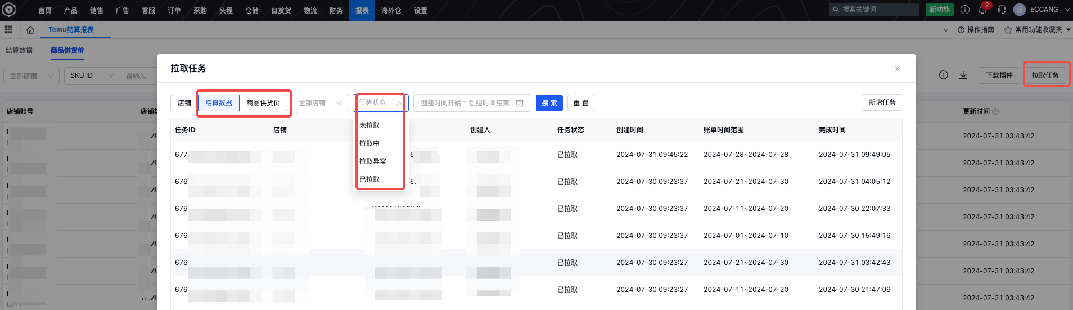Switch to the Temu结算报表 tab
The image size is (1073, 310).
[x=71, y=30]
